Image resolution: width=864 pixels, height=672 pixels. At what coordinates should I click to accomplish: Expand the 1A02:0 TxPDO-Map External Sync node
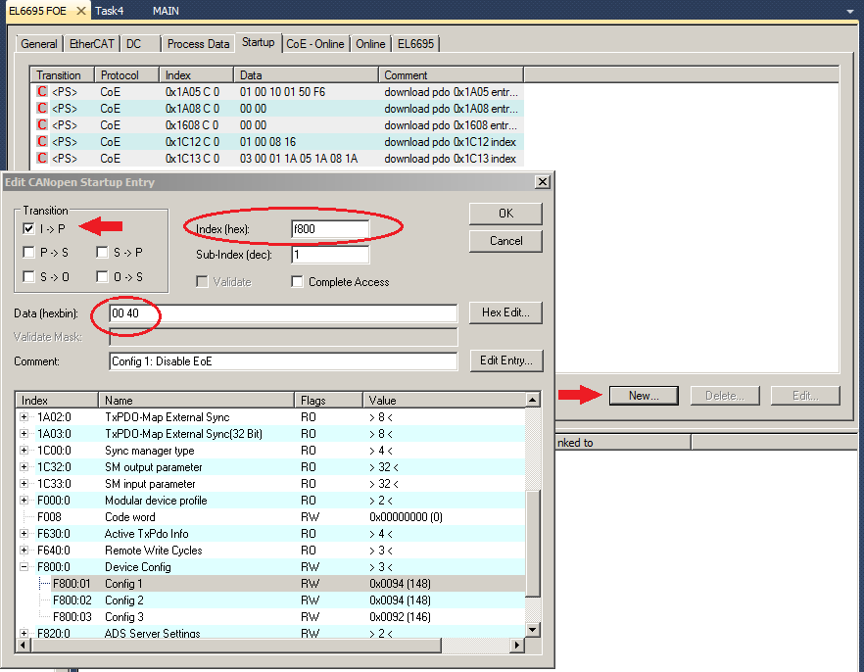24,417
